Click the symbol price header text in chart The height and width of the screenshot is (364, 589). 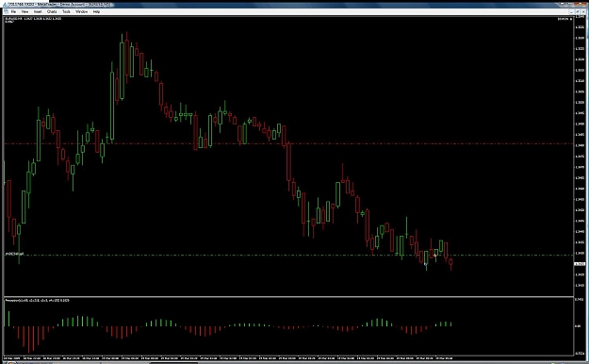[x=33, y=19]
